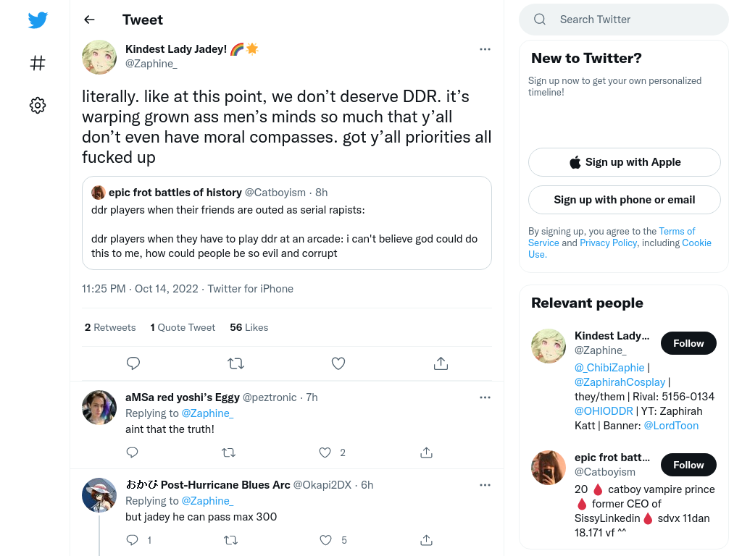Viewport: 742px width, 556px height.
Task: Like the reply 'aint that the truth!'
Action: point(325,452)
